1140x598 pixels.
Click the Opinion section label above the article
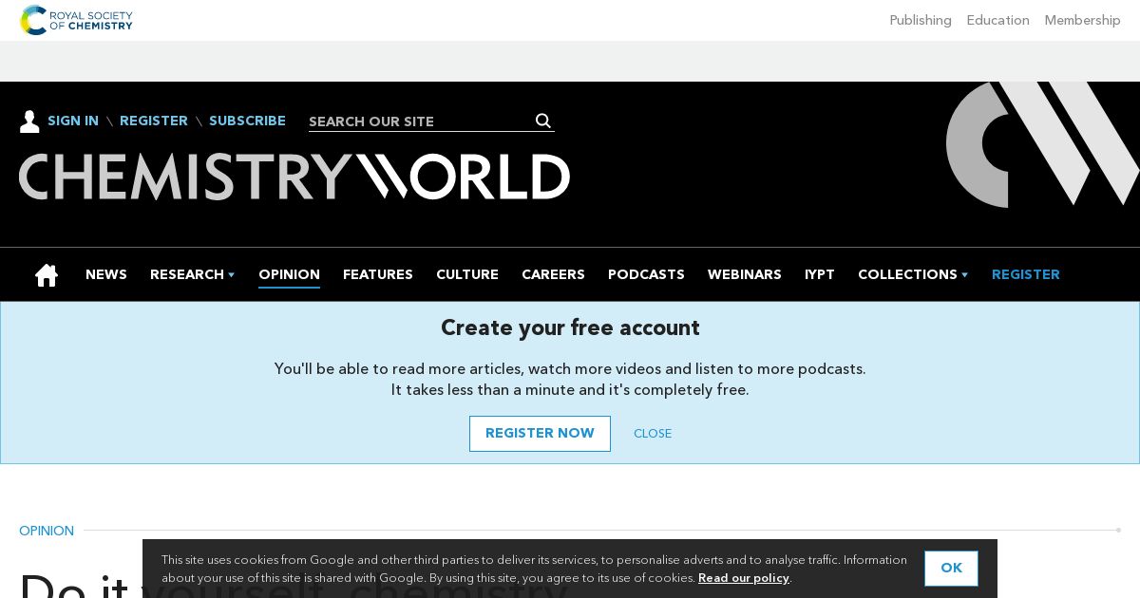pos(47,531)
